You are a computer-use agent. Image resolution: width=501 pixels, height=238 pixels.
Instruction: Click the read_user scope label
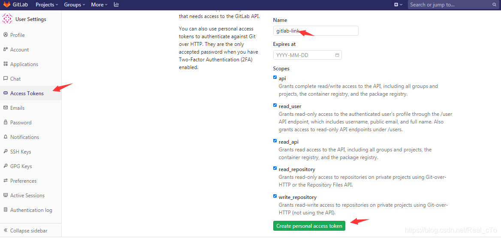[x=290, y=106]
